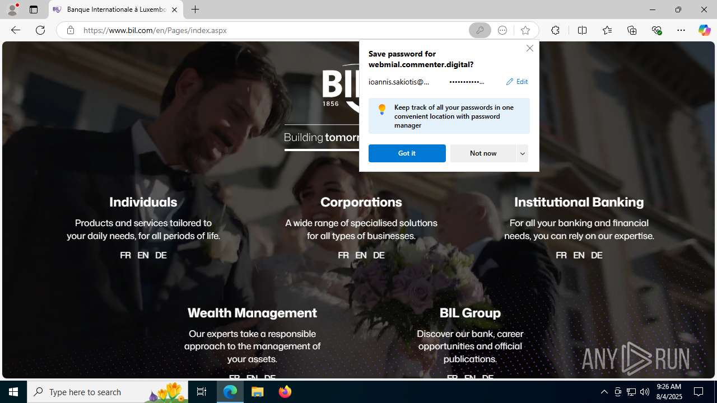
Task: Select EN under Individuals
Action: point(143,255)
